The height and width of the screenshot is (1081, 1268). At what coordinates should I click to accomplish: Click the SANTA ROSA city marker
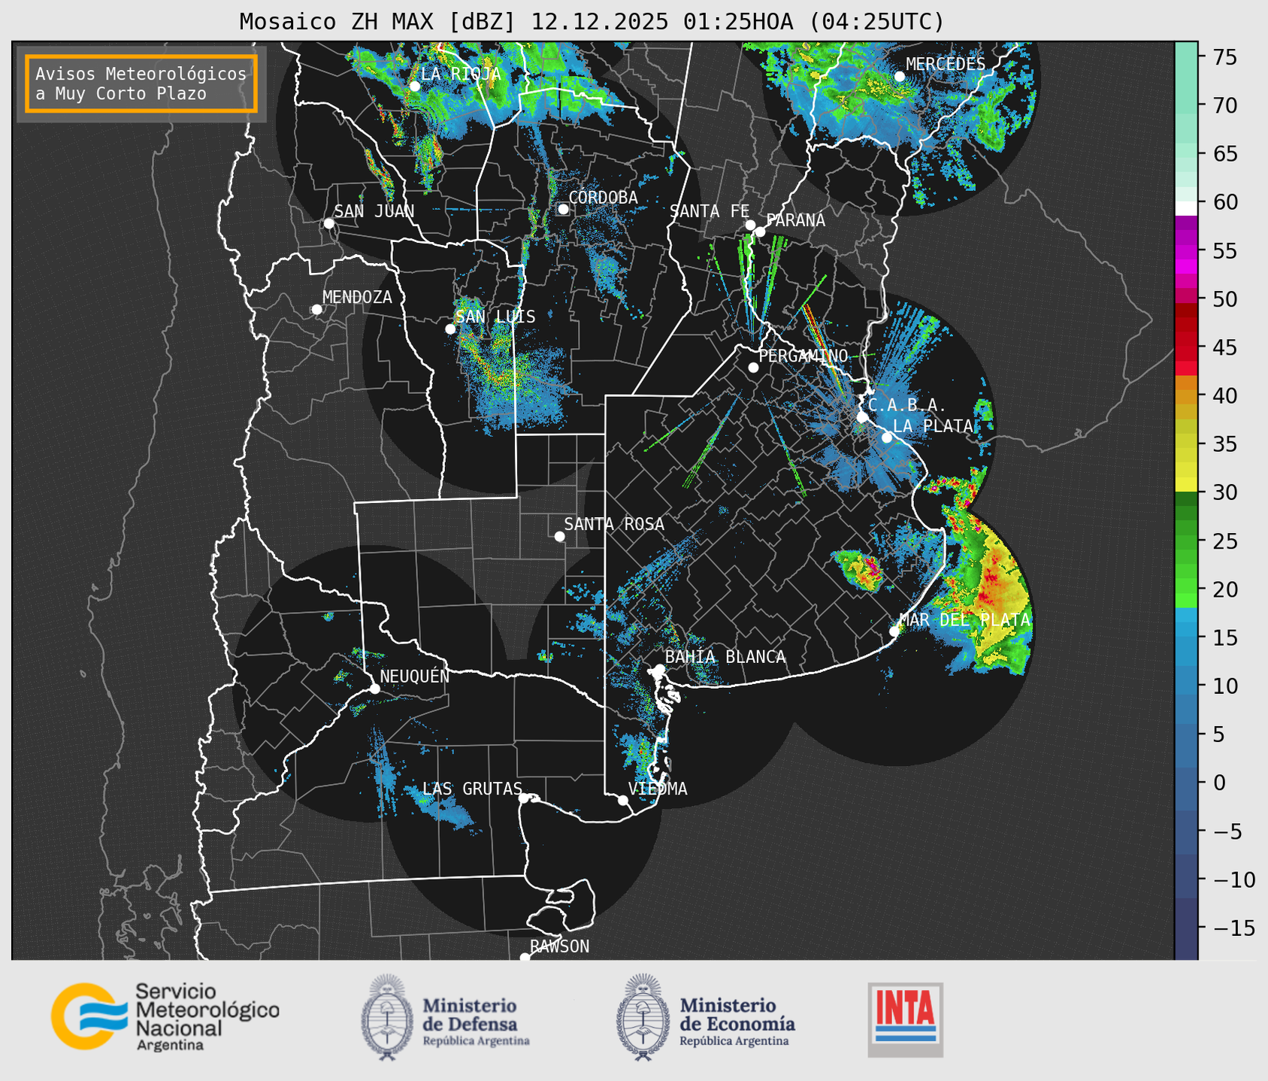[x=559, y=536]
